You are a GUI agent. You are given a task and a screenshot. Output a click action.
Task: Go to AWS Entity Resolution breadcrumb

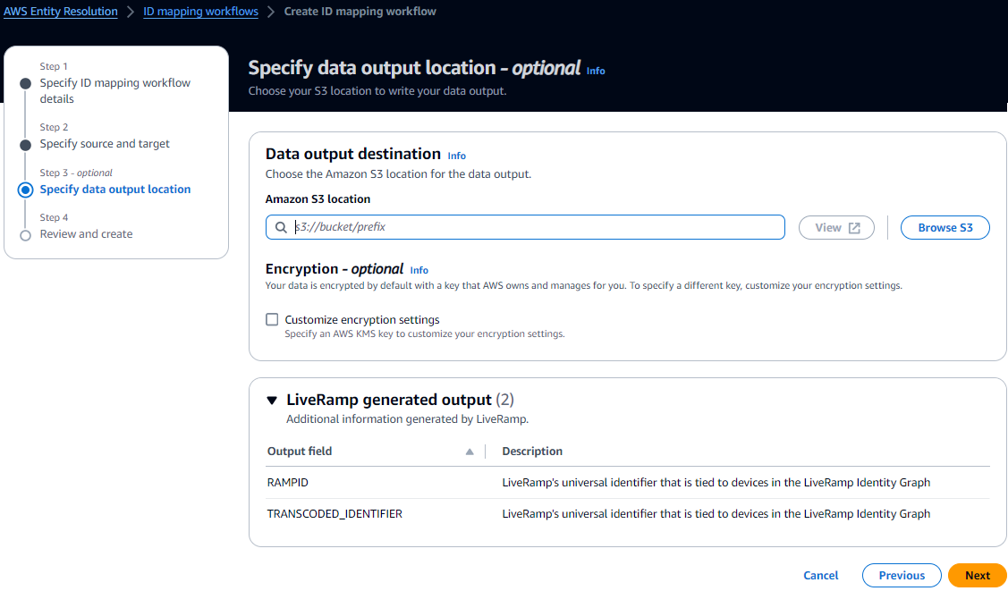60,11
